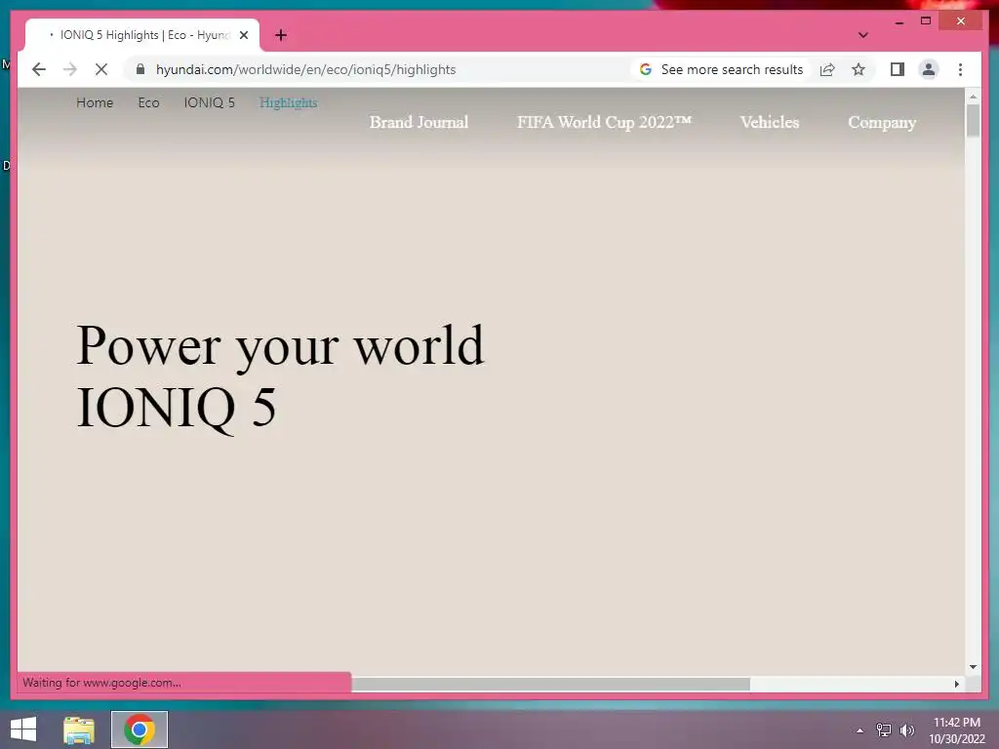Go to Home breadcrumb link
Viewport: 999px width, 749px height.
click(95, 102)
